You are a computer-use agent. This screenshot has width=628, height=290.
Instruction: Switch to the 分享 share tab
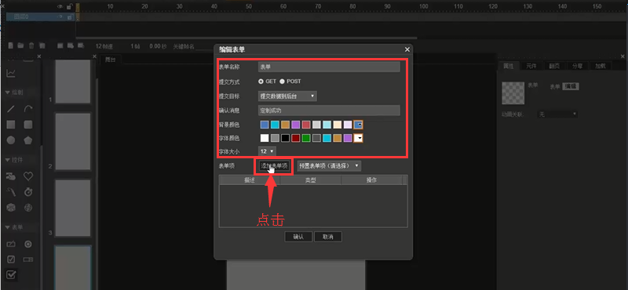(577, 67)
